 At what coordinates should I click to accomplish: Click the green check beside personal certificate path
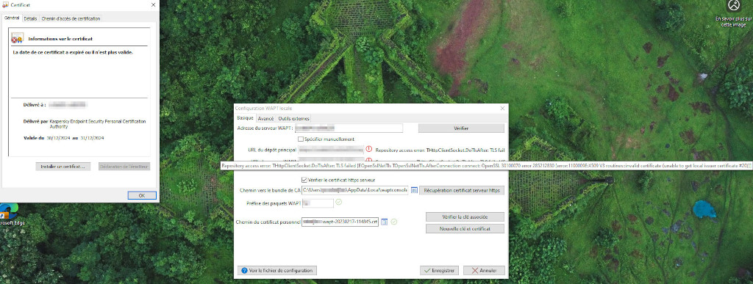point(394,222)
